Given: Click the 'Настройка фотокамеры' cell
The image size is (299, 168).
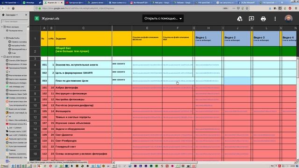Looking at the screenshot, I should (x=83, y=99).
